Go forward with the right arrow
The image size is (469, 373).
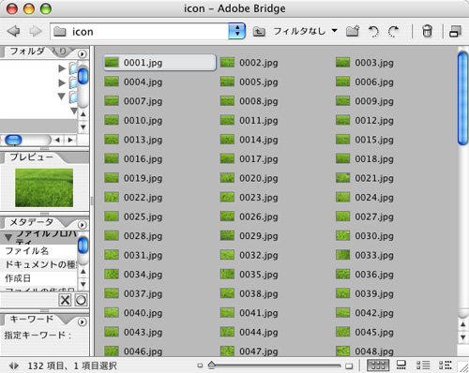[x=36, y=31]
